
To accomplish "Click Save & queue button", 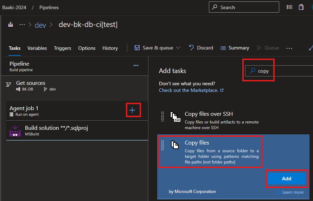I will point(158,48).
